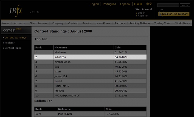The height and width of the screenshot is (117, 194).
Task: Open the Client Services menu item
Action: tap(38, 23)
